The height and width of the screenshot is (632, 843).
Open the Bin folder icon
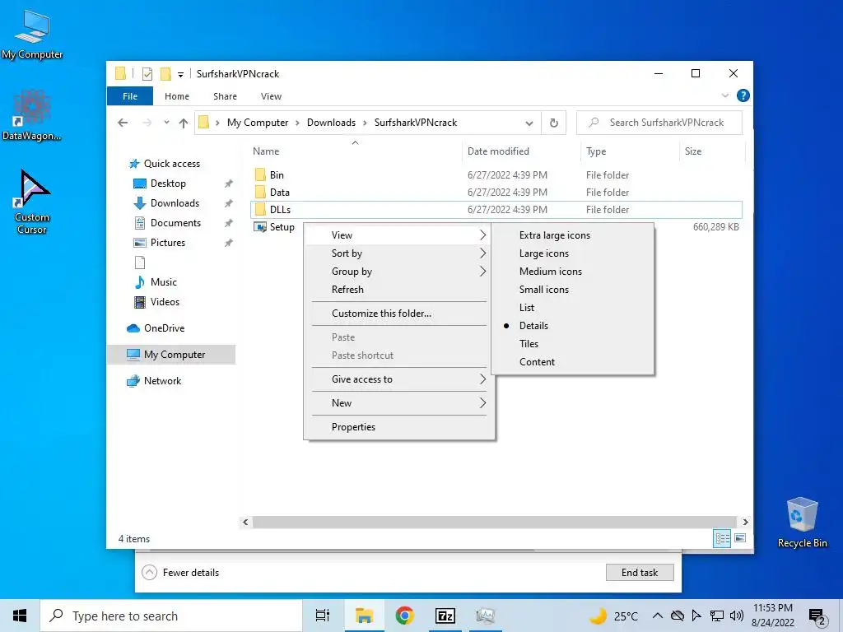pyautogui.click(x=260, y=174)
